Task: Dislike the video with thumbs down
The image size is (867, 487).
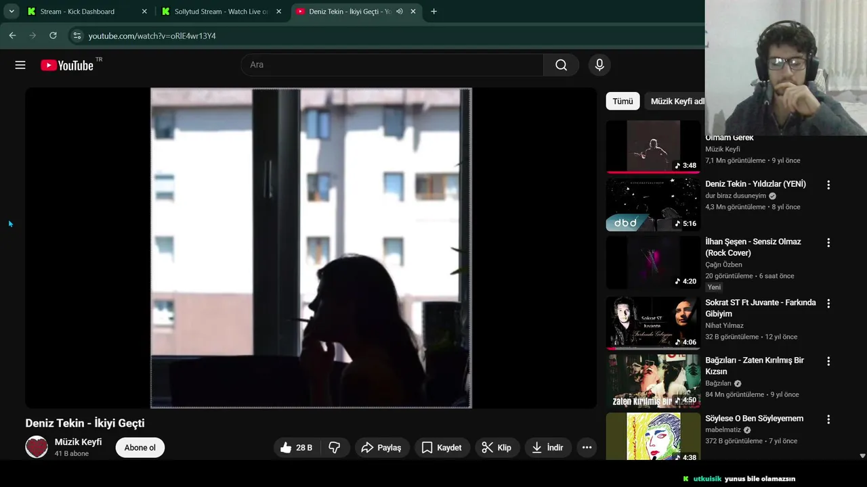Action: pyautogui.click(x=335, y=448)
